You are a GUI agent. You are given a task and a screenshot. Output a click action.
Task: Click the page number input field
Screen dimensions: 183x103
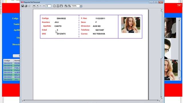48,6
